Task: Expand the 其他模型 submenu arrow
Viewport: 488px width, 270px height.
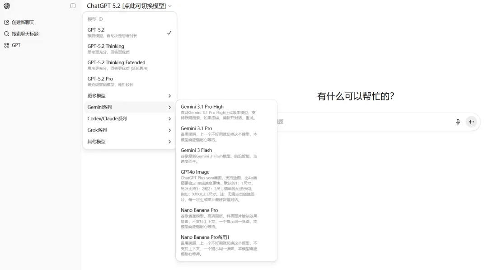Action: click(x=169, y=142)
